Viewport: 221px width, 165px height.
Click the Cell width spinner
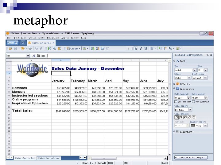206,98
